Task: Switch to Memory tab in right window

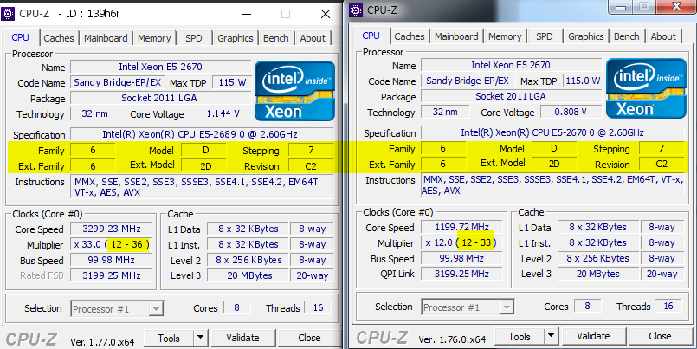Action: click(x=505, y=36)
